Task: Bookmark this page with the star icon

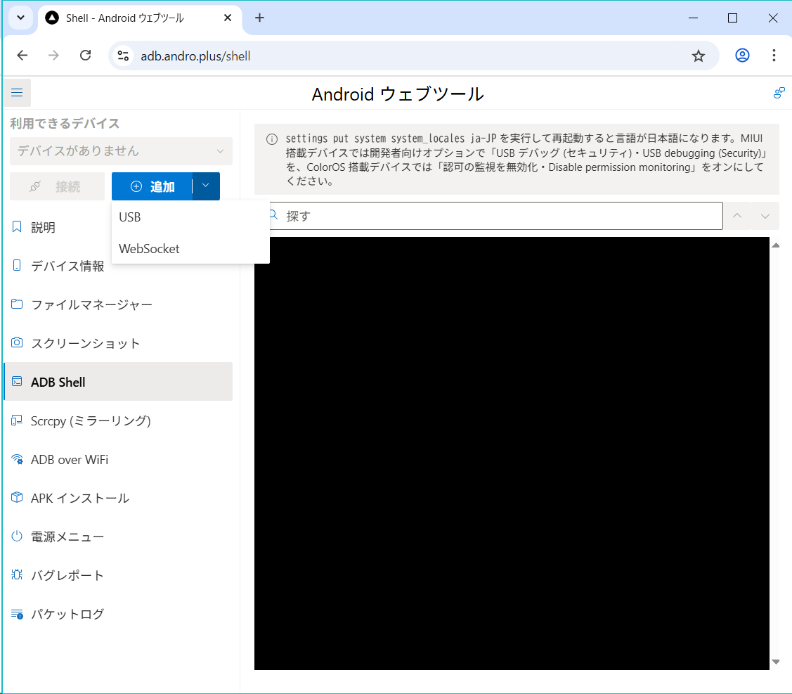Action: pyautogui.click(x=698, y=56)
